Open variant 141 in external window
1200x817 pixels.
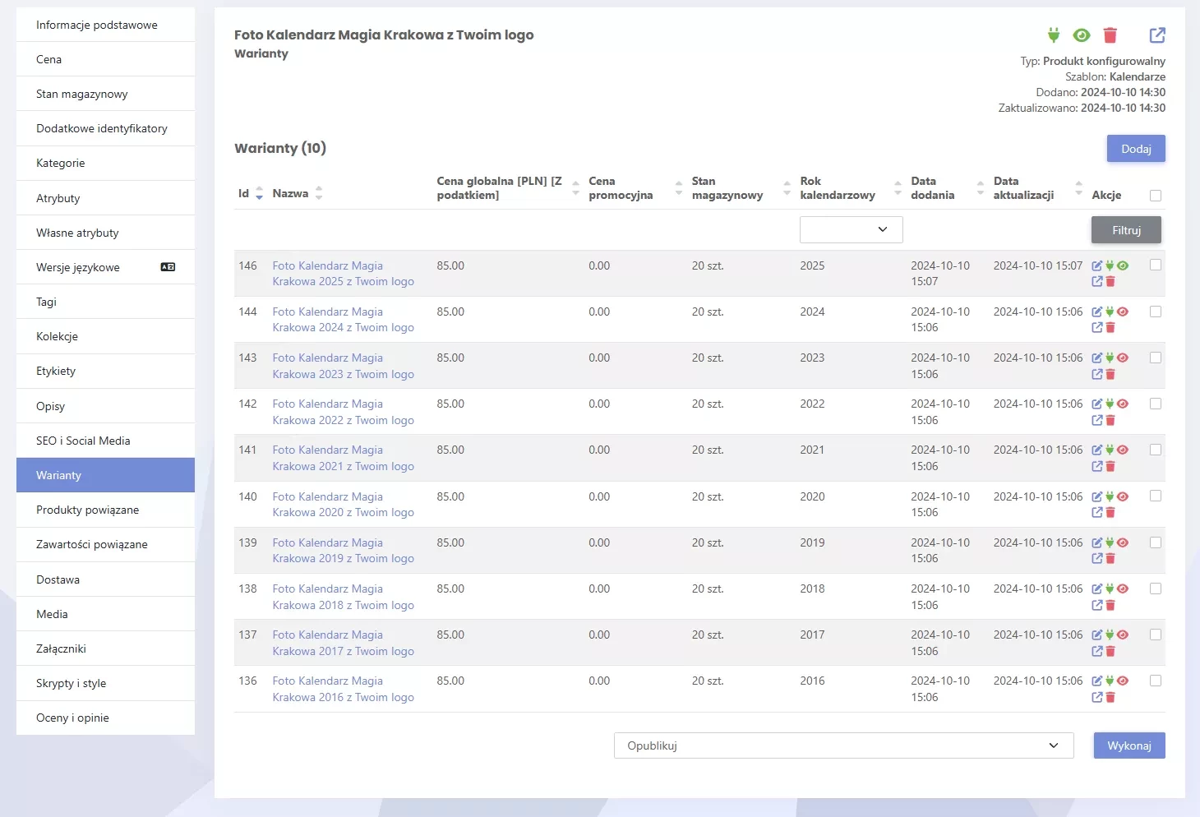click(x=1096, y=467)
